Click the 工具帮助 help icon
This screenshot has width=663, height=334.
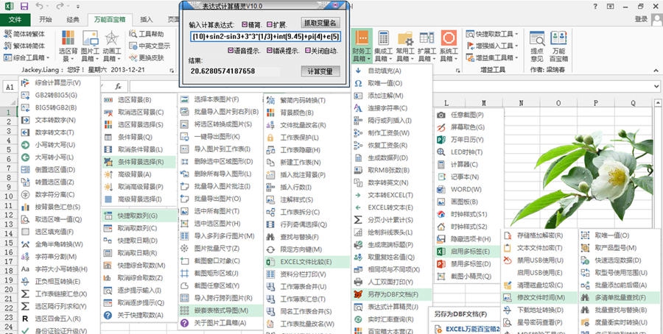(x=133, y=34)
